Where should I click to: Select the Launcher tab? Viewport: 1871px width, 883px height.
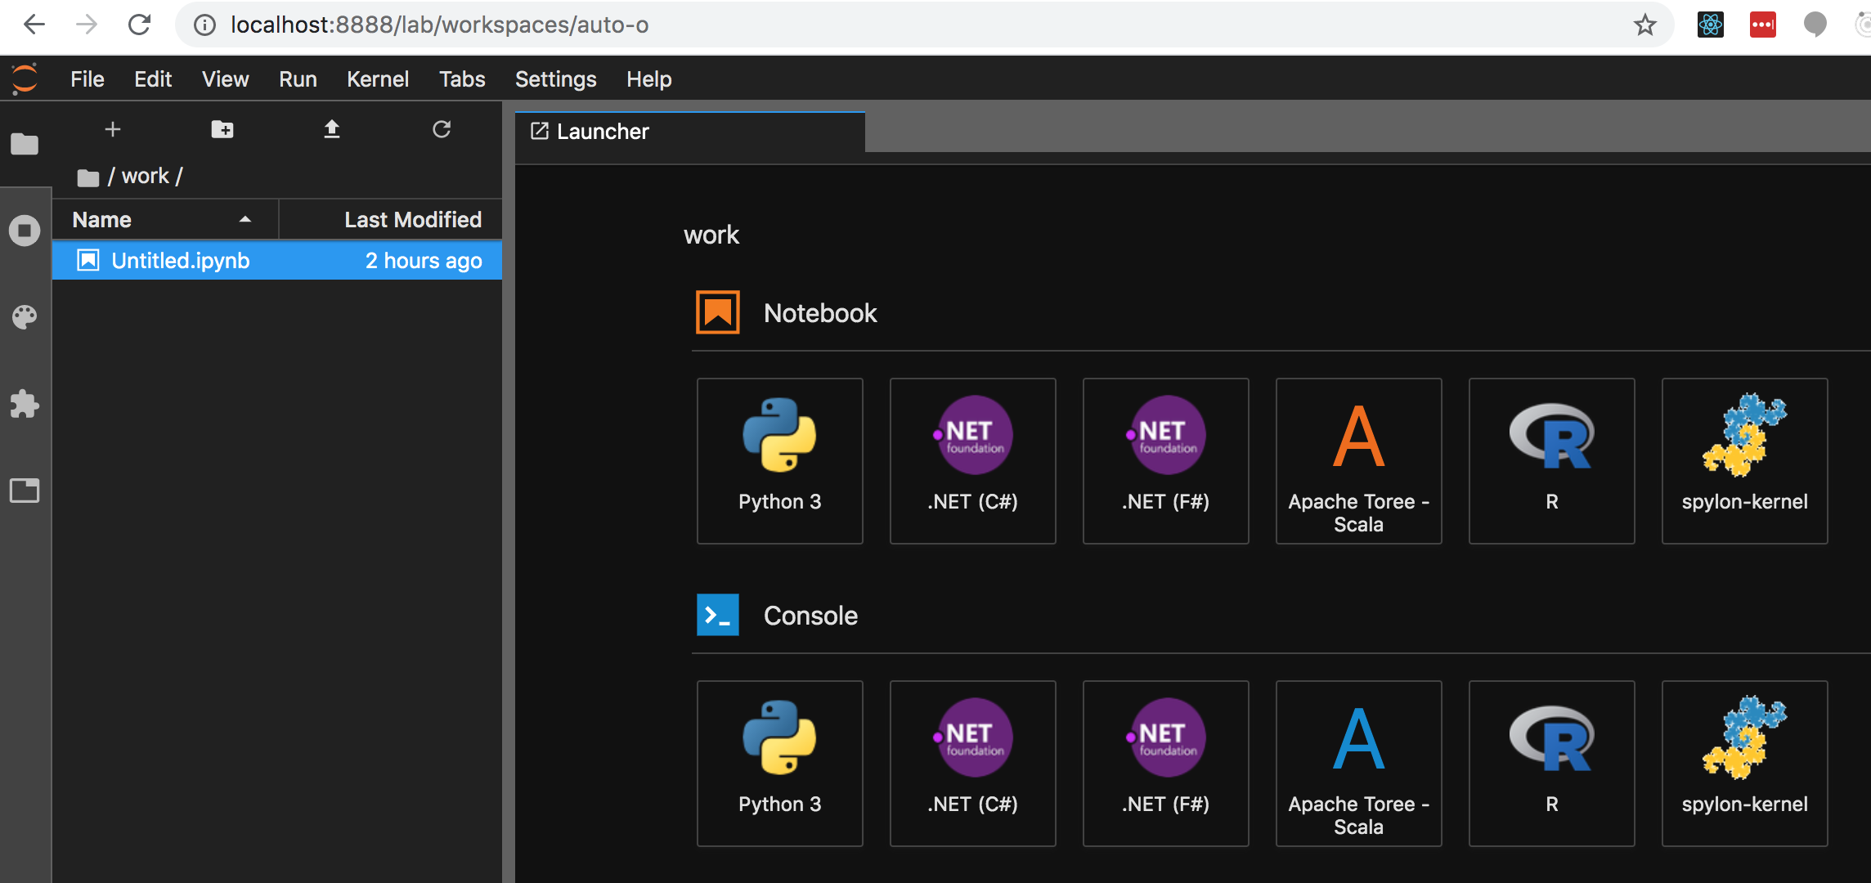(602, 132)
